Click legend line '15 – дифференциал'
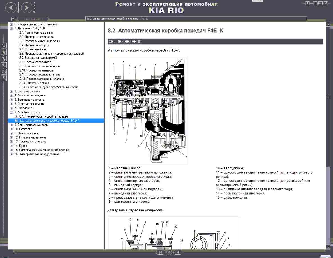333x258 pixels. click(x=232, y=197)
